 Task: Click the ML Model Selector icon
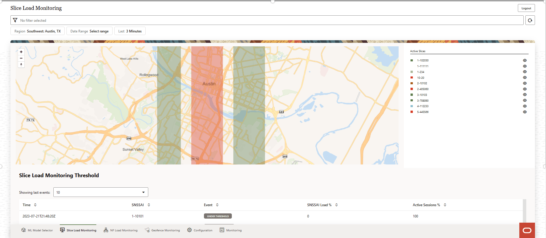23,230
